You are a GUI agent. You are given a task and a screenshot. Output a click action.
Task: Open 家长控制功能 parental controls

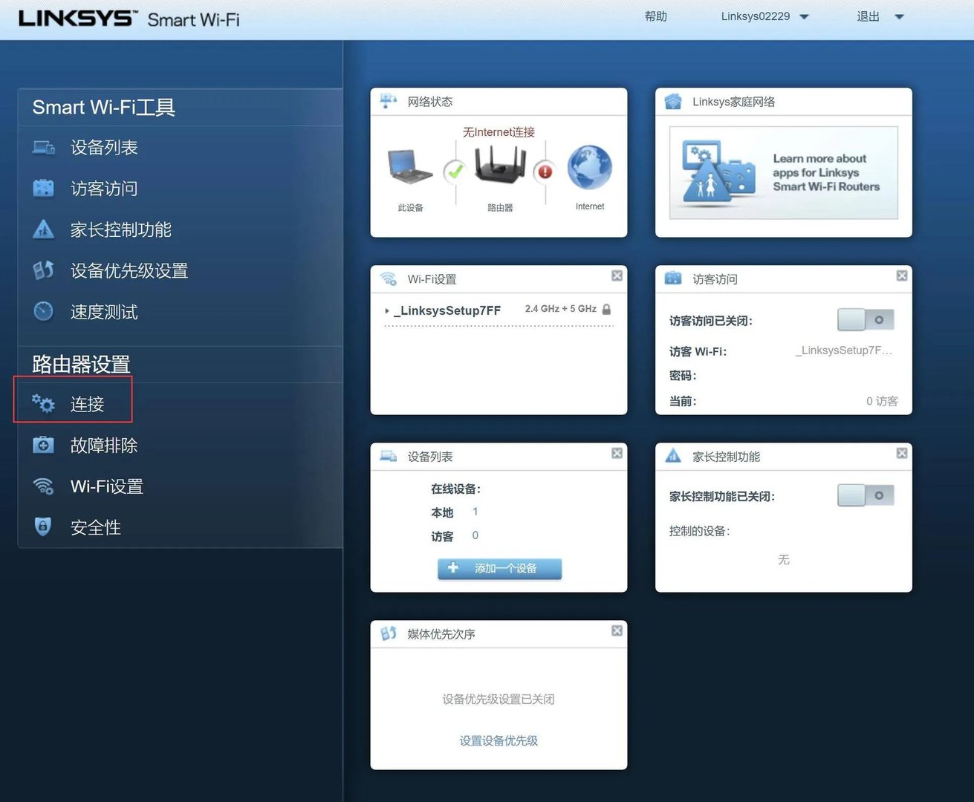tap(120, 229)
